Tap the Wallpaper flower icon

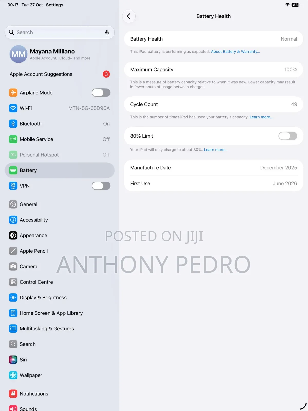point(13,375)
